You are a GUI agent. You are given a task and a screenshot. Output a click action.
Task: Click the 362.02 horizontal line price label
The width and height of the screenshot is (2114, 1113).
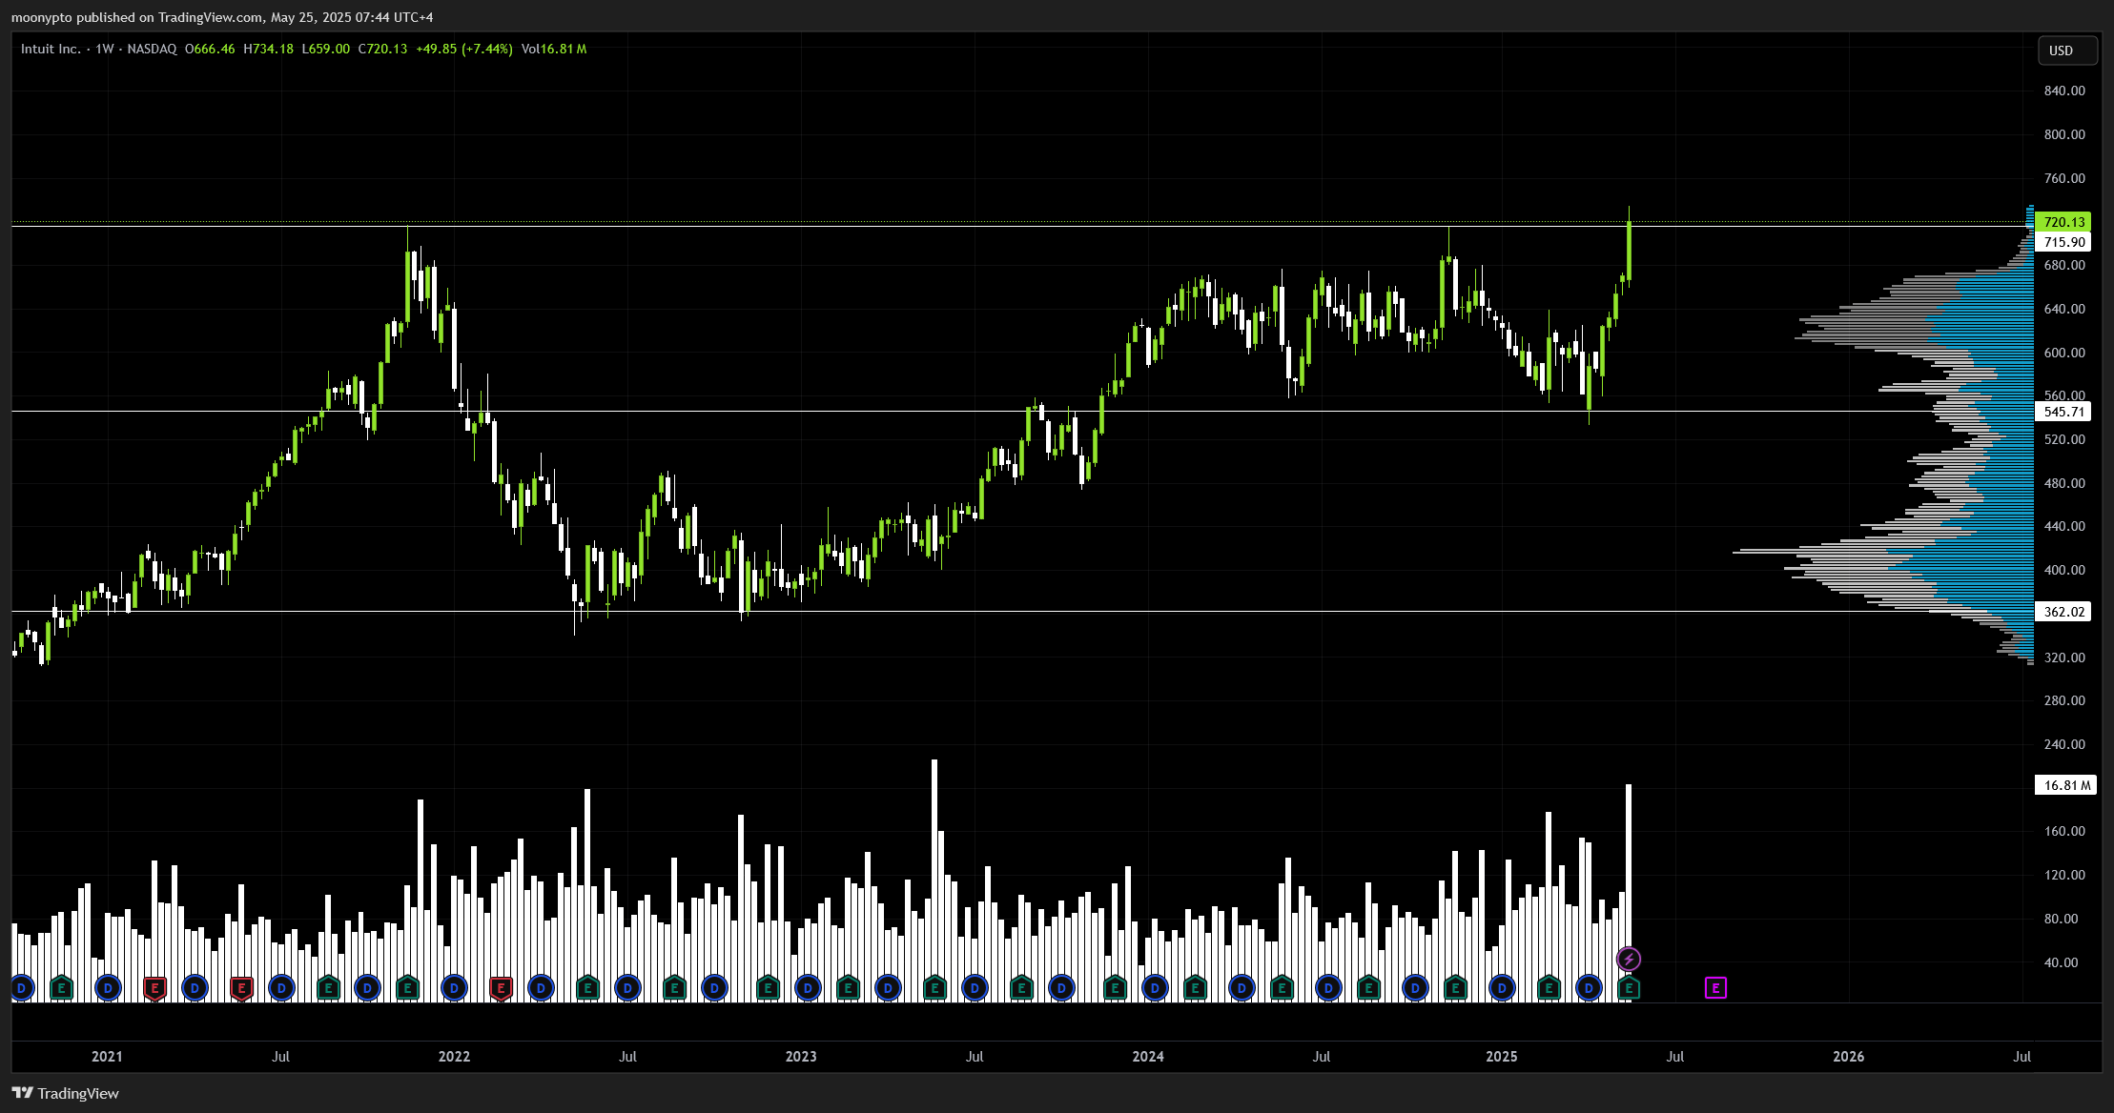coord(2064,612)
